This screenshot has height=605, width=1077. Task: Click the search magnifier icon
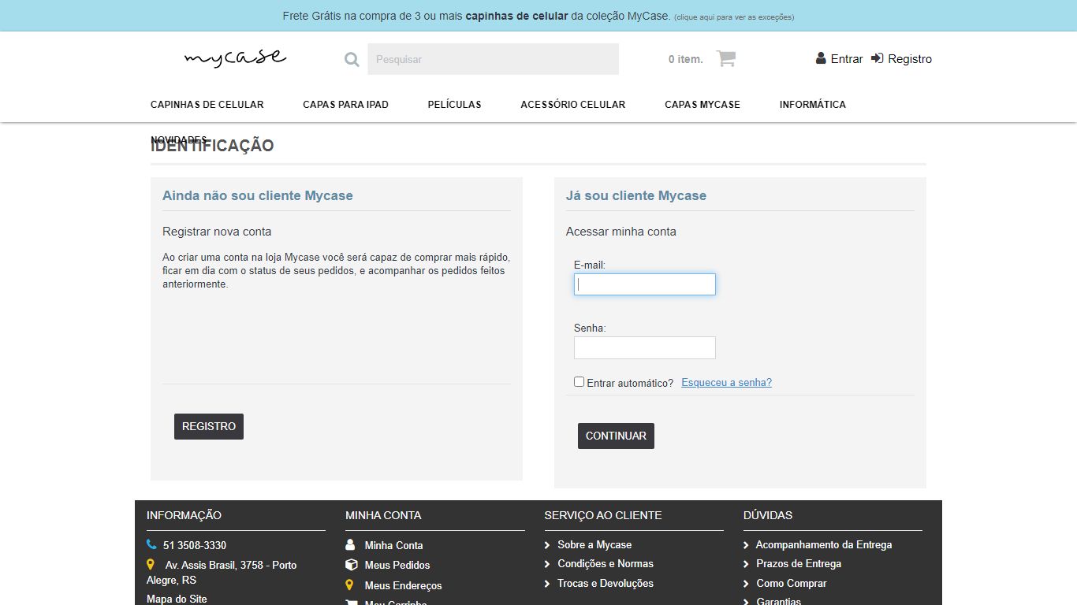click(352, 58)
